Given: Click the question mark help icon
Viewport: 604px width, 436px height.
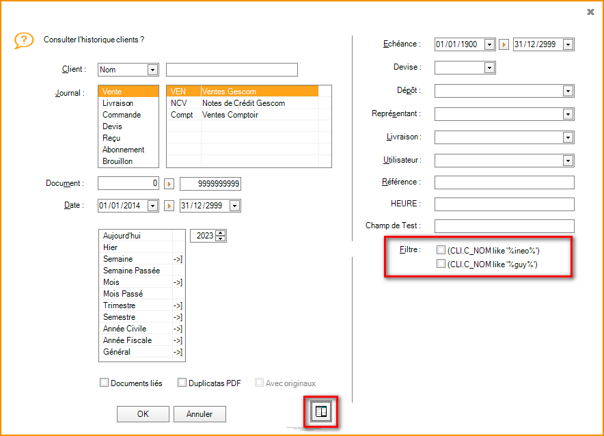Looking at the screenshot, I should pyautogui.click(x=24, y=40).
